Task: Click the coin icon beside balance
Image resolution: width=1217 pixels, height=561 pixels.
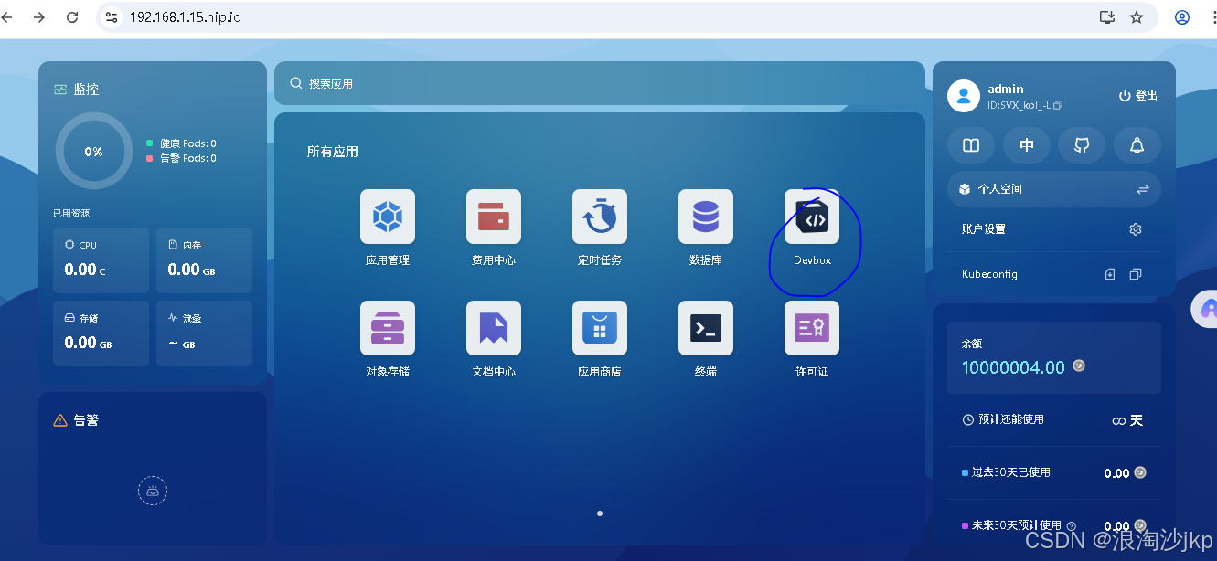Action: tap(1079, 365)
